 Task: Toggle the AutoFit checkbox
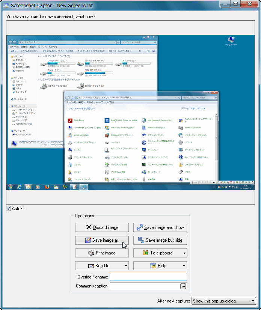[x=8, y=209]
